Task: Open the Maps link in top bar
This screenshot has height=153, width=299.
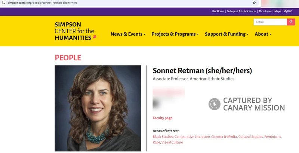Action: pos(277,11)
